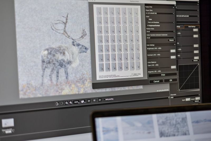Click the first page-layout icon in the bottom toolbar

[57, 104]
